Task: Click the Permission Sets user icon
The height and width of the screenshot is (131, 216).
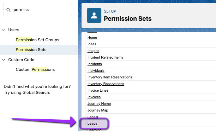Action: [94, 15]
